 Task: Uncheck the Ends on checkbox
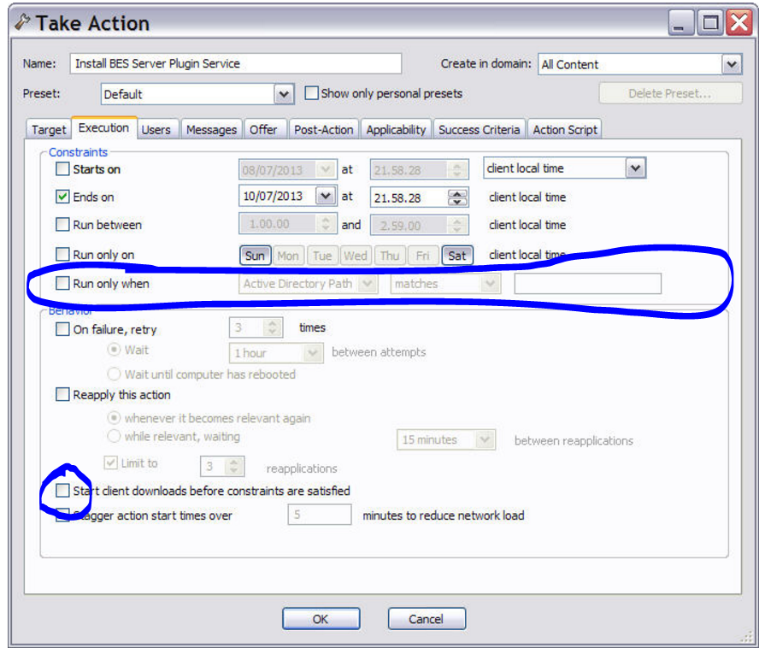pos(62,197)
